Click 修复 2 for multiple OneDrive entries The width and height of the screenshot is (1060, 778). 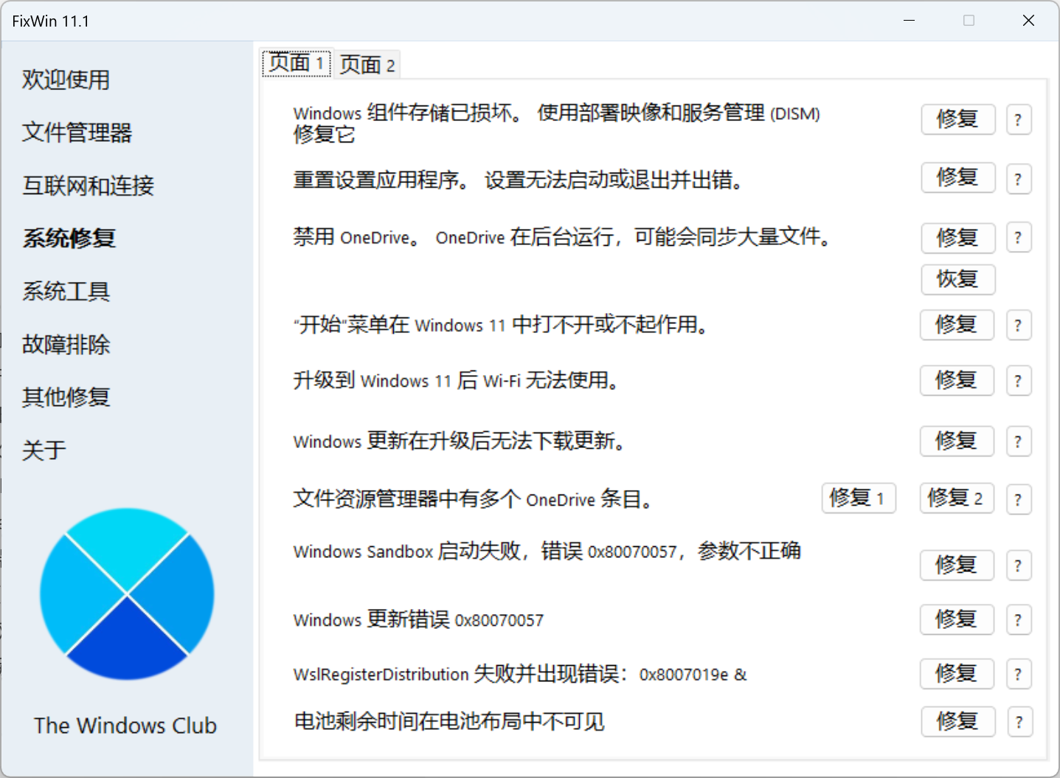(957, 498)
